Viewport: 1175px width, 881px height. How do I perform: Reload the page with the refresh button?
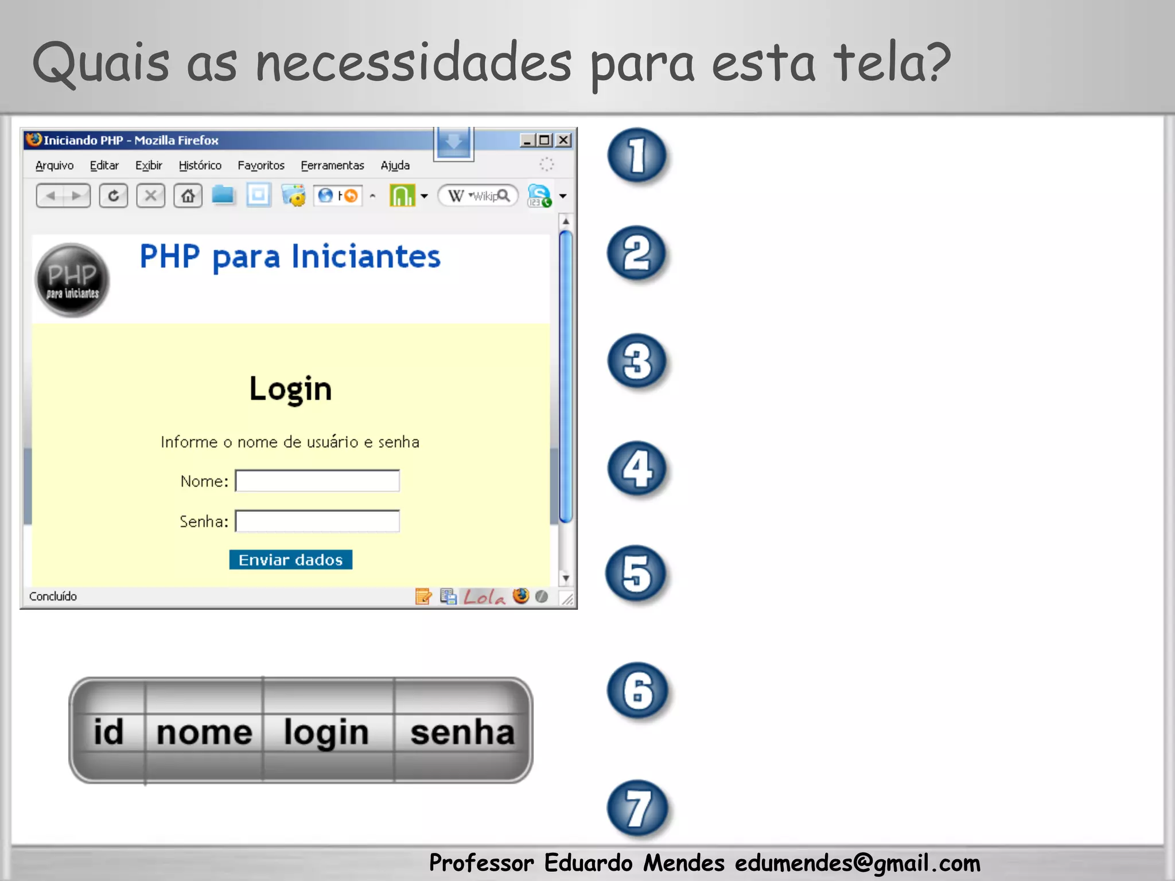[114, 196]
